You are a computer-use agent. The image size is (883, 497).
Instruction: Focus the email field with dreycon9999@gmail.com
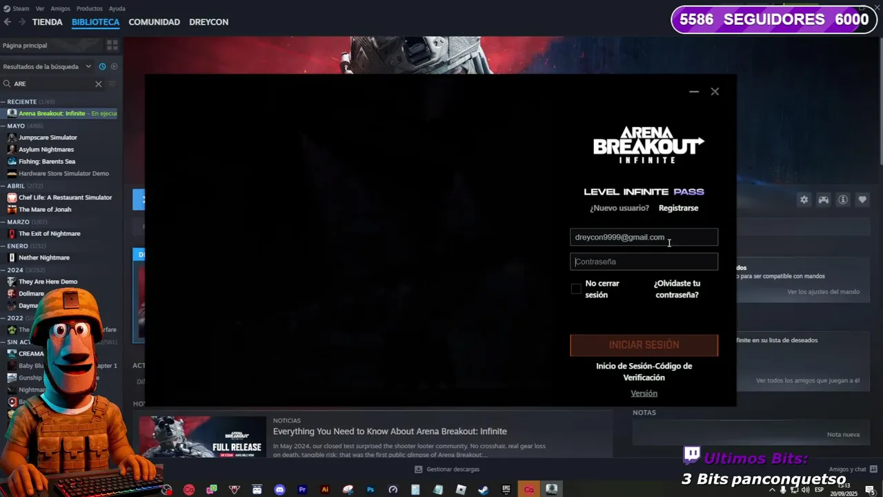tap(644, 237)
